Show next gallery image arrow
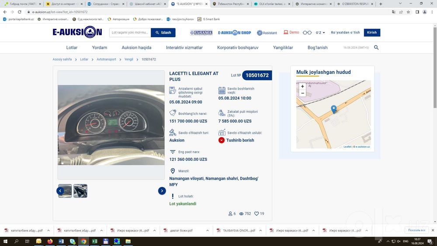 pyautogui.click(x=162, y=191)
